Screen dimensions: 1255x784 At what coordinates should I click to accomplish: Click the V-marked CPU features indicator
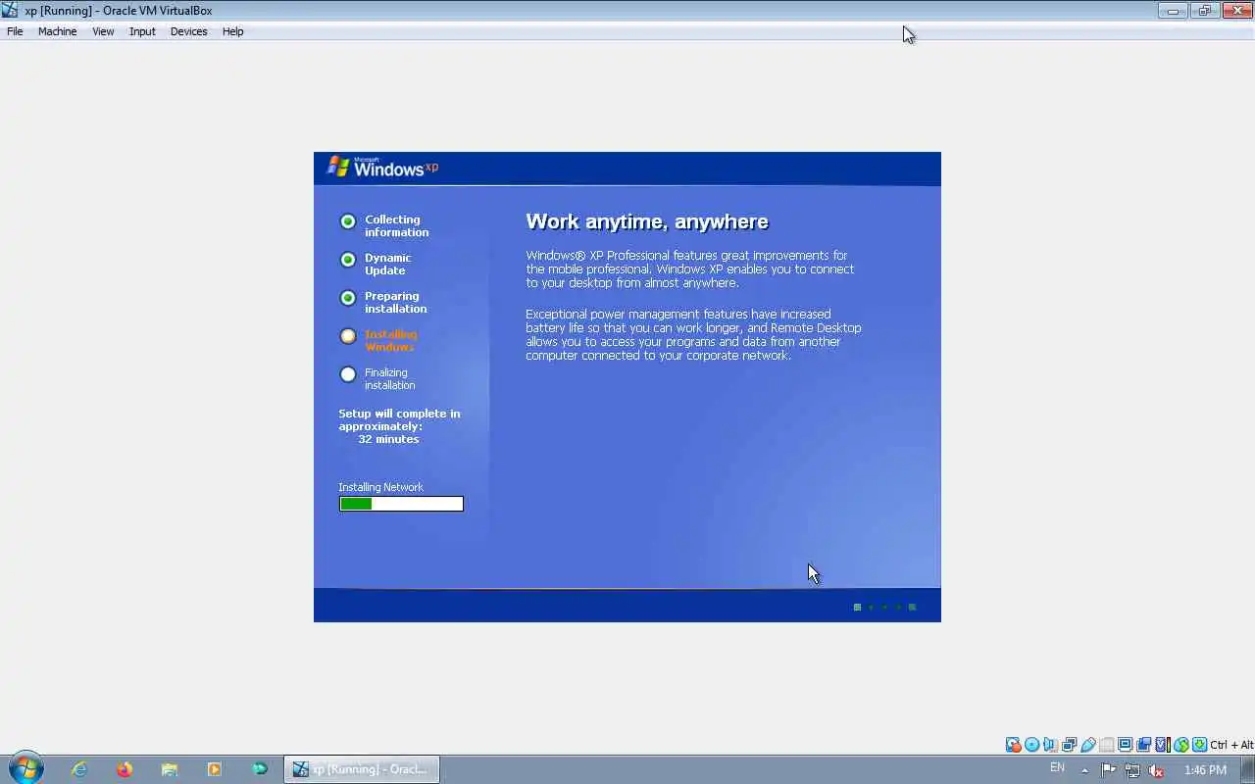pyautogui.click(x=1163, y=745)
